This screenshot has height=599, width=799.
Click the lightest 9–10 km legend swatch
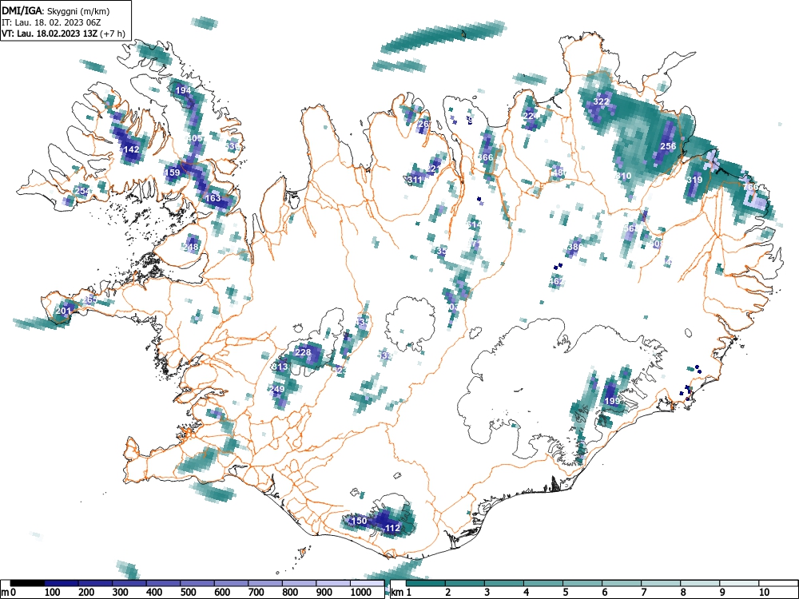point(739,583)
